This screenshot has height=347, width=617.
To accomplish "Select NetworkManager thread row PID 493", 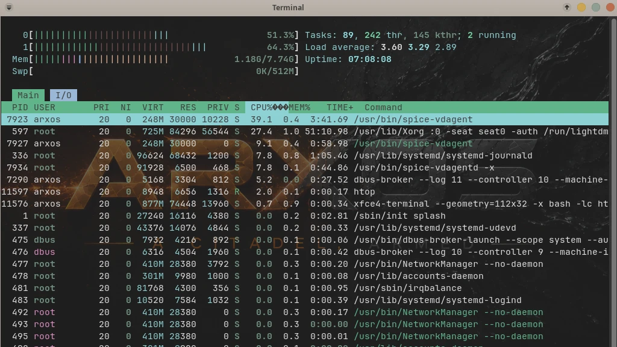I will coord(304,324).
